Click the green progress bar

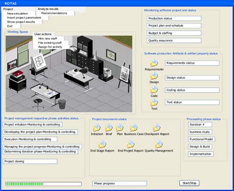click(43, 184)
